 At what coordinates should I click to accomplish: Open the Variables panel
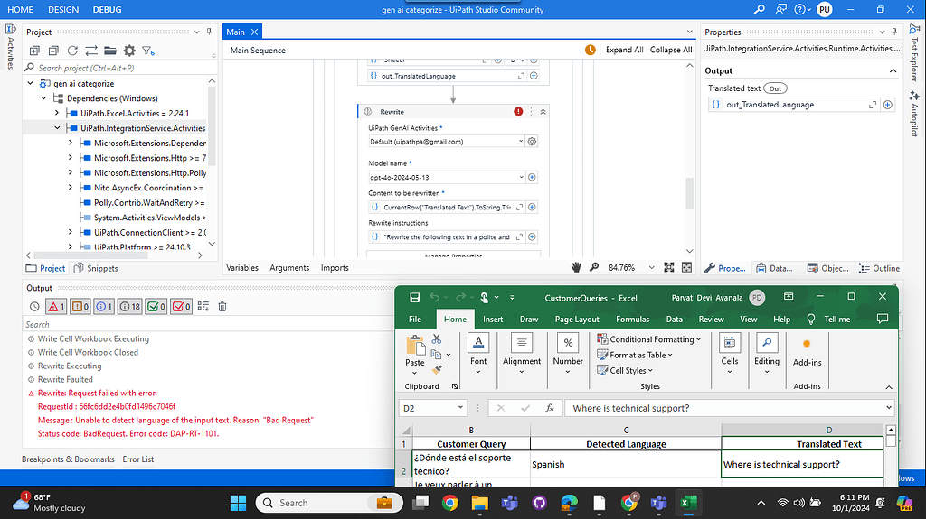(x=242, y=268)
